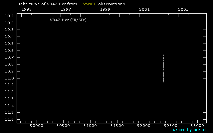Click the 'Light curve of V342 Her from' title
Image resolution: width=213 pixels, height=133 pixels.
[x=47, y=4]
